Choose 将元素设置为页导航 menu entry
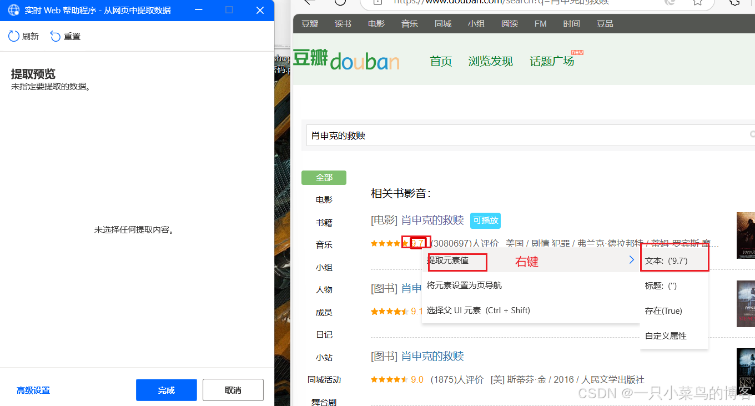The height and width of the screenshot is (406, 755). [530, 285]
